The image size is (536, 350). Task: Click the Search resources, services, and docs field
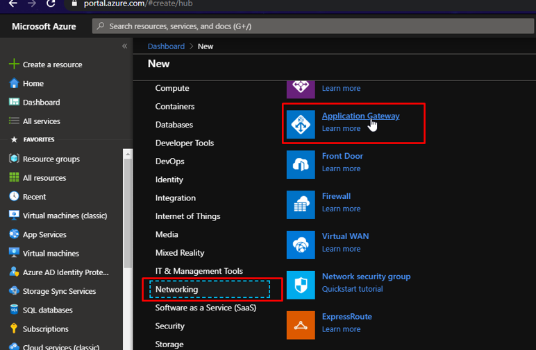(312, 26)
